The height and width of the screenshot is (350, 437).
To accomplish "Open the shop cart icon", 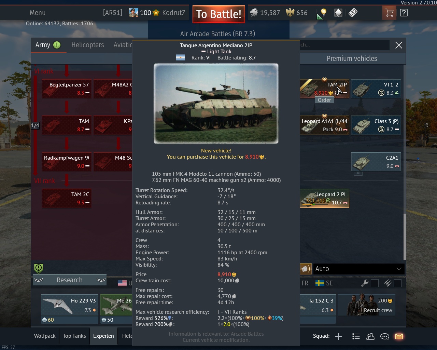I will [389, 13].
